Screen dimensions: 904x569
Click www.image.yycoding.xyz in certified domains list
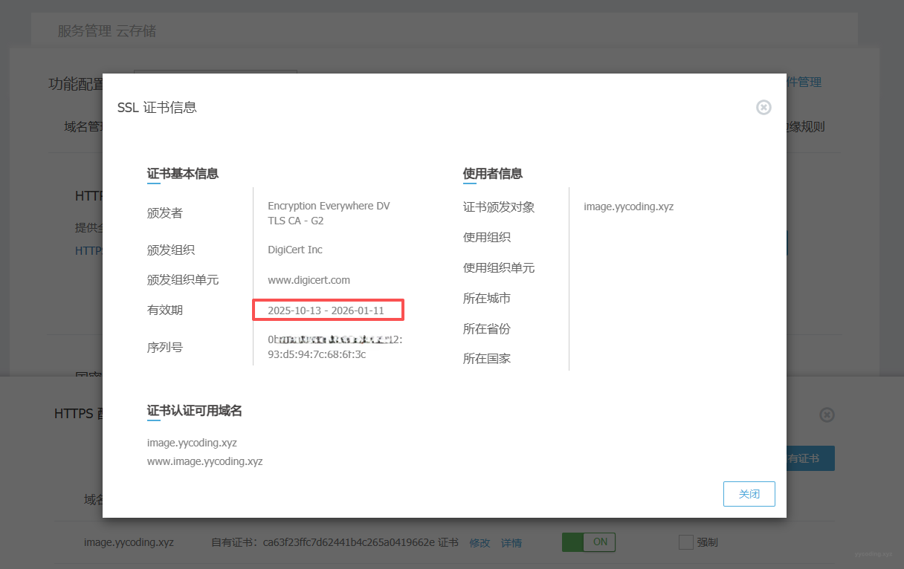pos(204,461)
